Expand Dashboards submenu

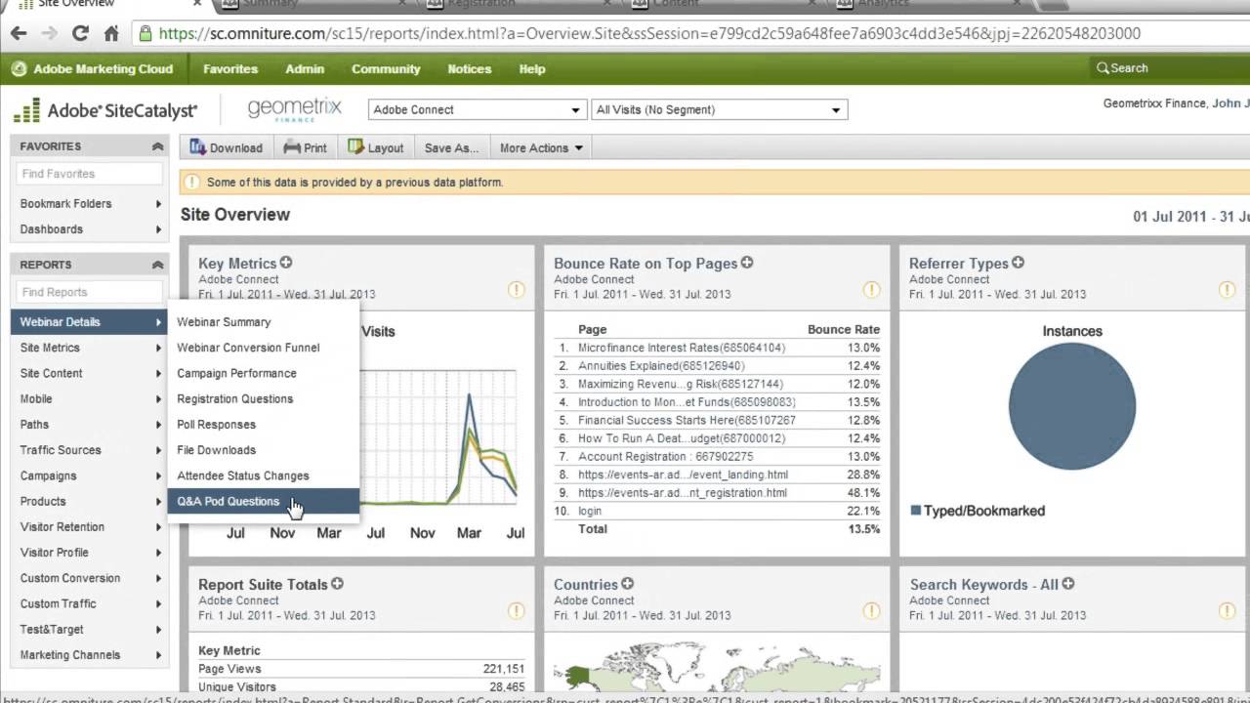pyautogui.click(x=90, y=229)
